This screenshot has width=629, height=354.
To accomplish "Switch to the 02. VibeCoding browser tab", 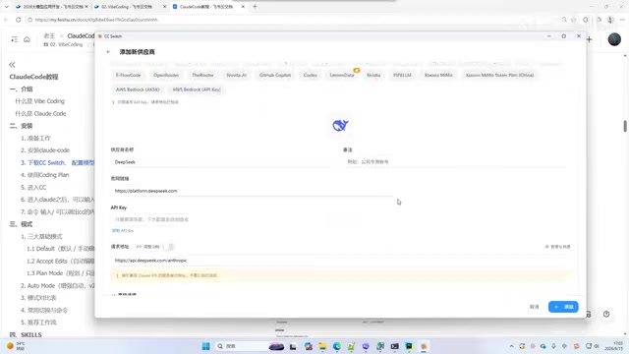I will [127, 7].
